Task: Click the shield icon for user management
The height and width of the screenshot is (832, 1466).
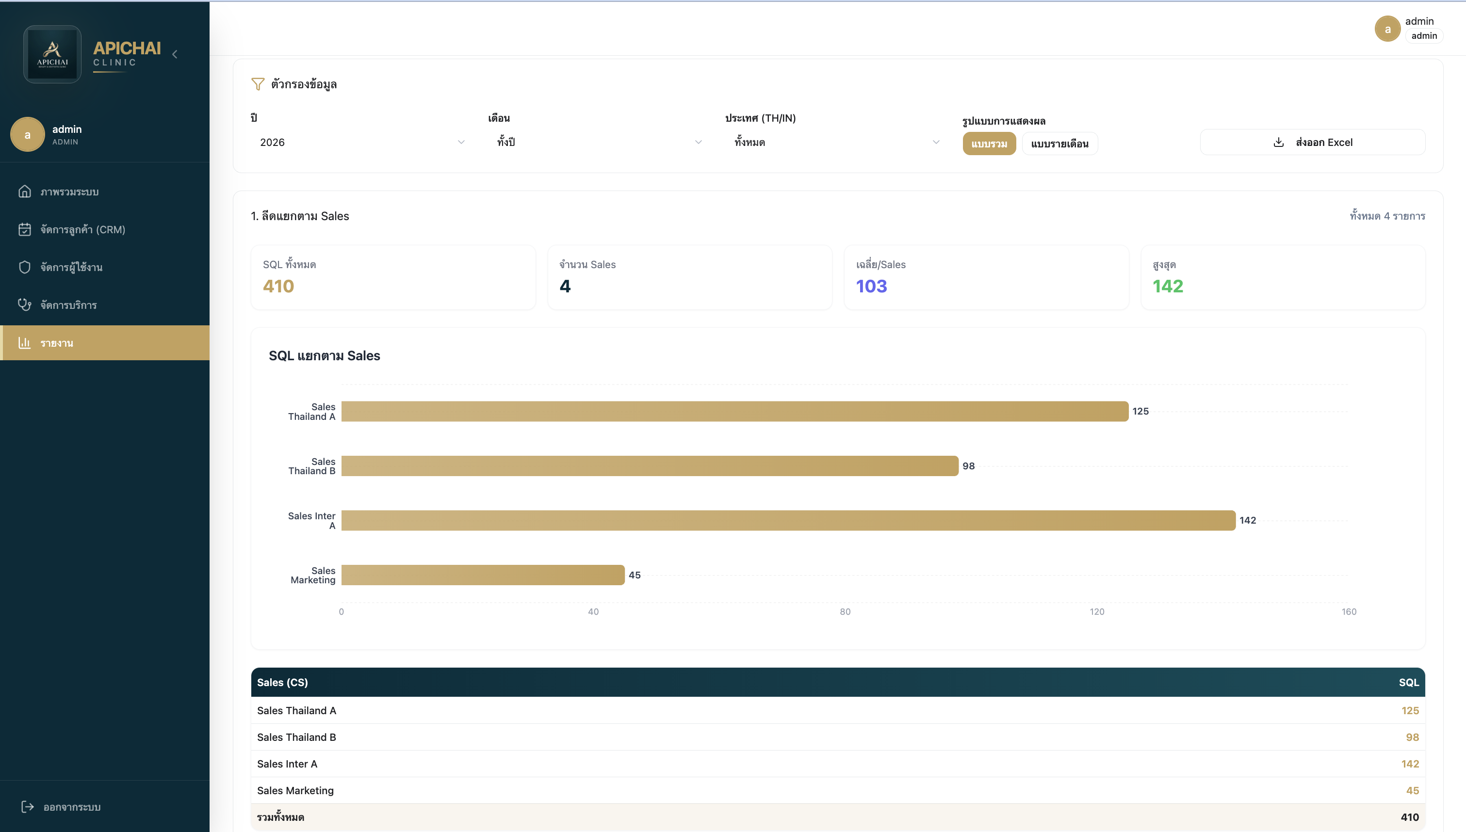Action: pyautogui.click(x=25, y=267)
